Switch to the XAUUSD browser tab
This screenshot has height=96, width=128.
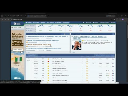pyautogui.click(x=17, y=16)
